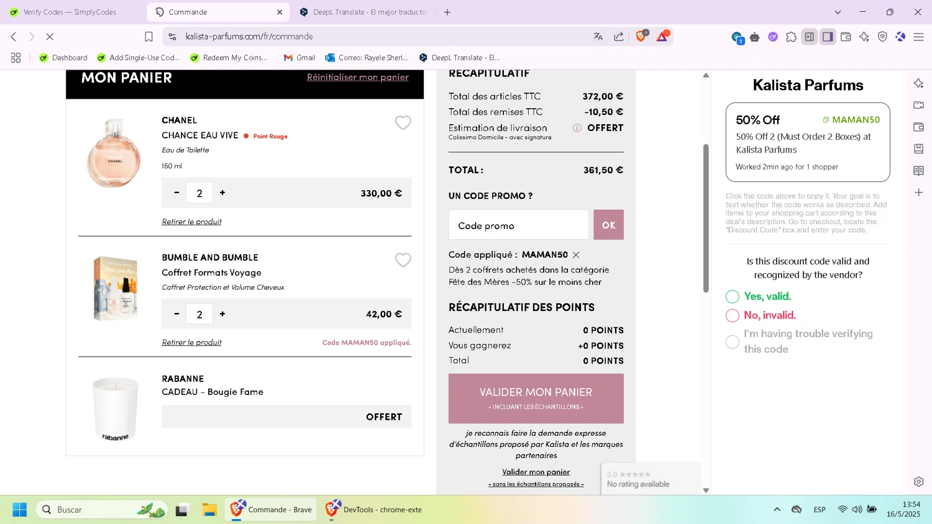Go back to previous page
Viewport: 932px width, 524px height.
[14, 37]
